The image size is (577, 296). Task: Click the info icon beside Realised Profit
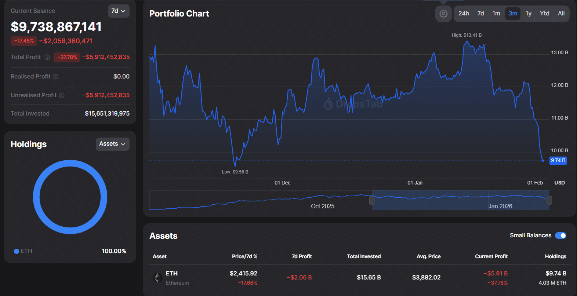pyautogui.click(x=55, y=77)
